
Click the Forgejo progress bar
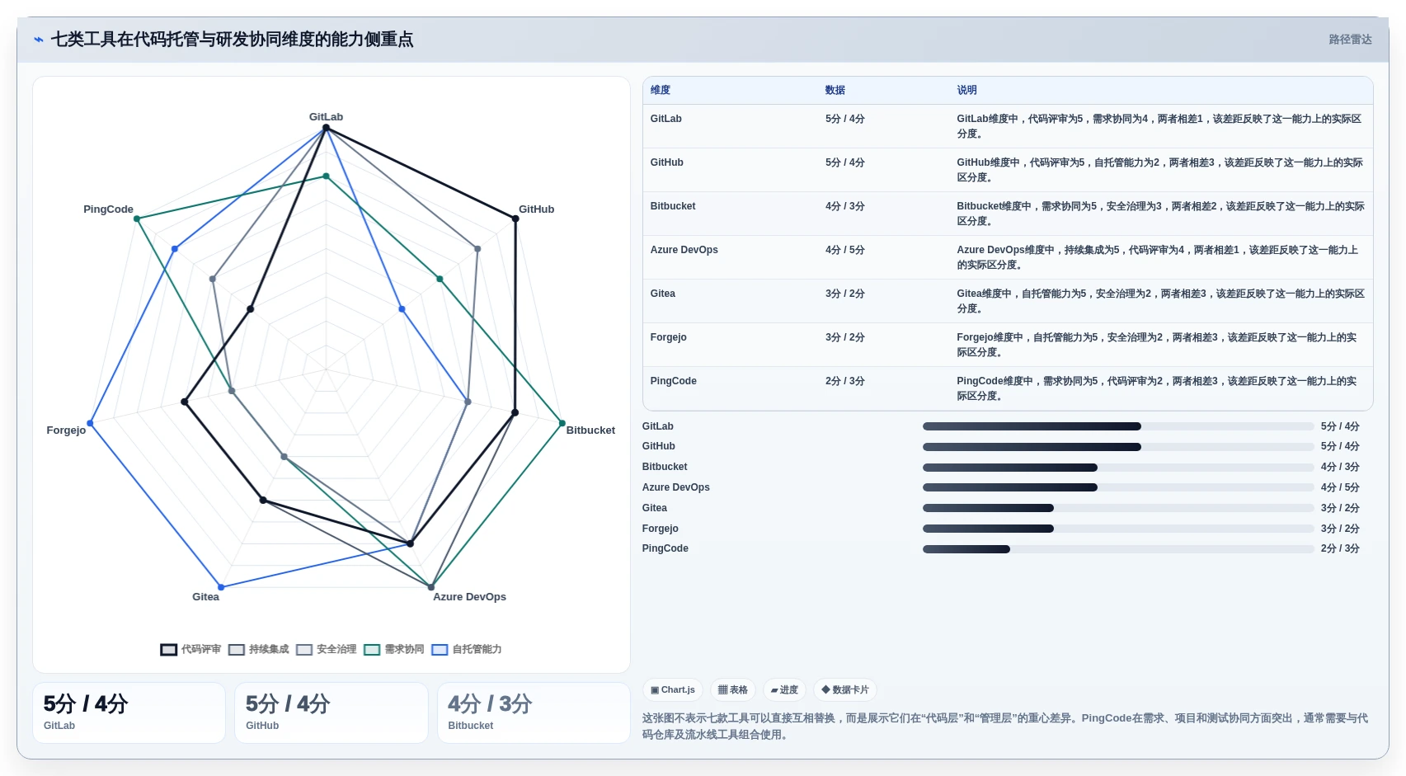[x=1118, y=529]
